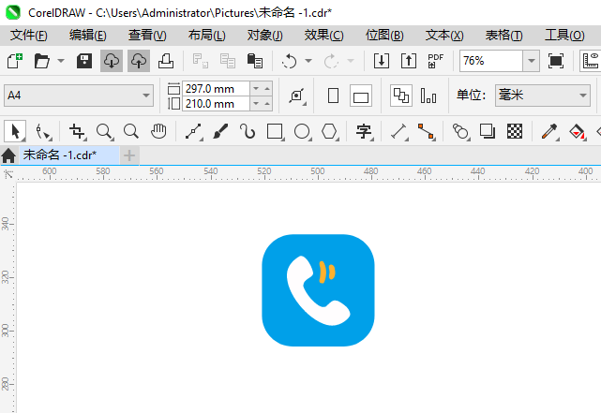Paste clipboard contents with Paste icon
Viewport: 601px width, 413px height.
click(255, 61)
